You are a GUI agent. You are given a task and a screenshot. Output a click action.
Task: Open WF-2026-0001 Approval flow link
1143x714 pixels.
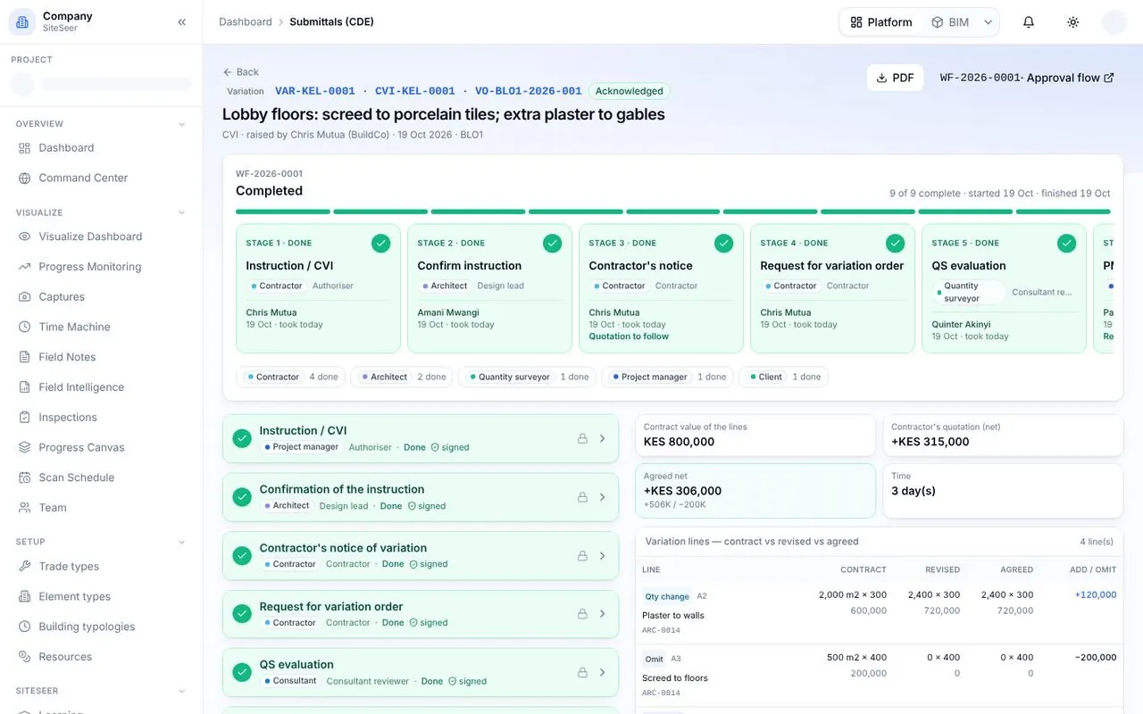[x=1027, y=78]
